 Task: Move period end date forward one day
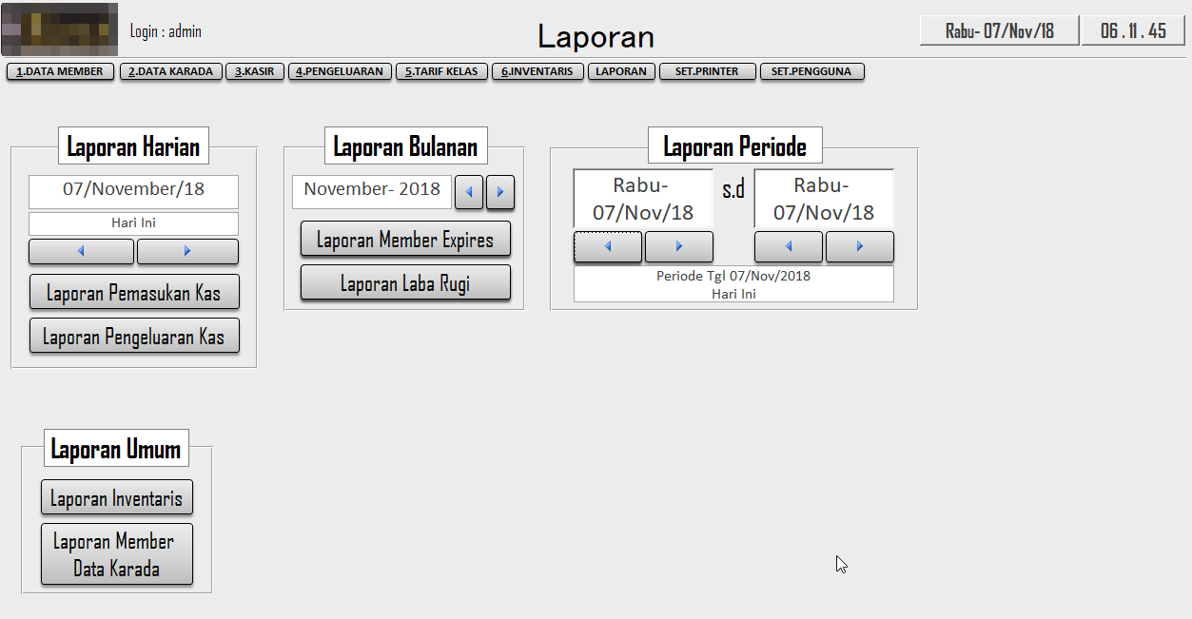pyautogui.click(x=859, y=246)
